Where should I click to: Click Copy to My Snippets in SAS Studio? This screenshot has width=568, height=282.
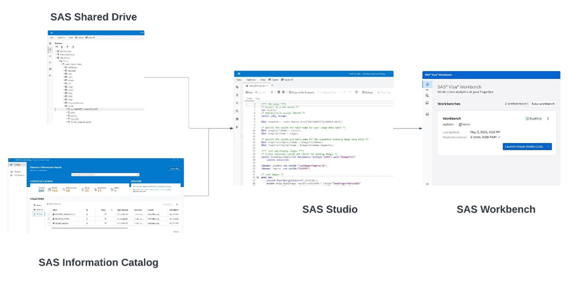[302, 92]
